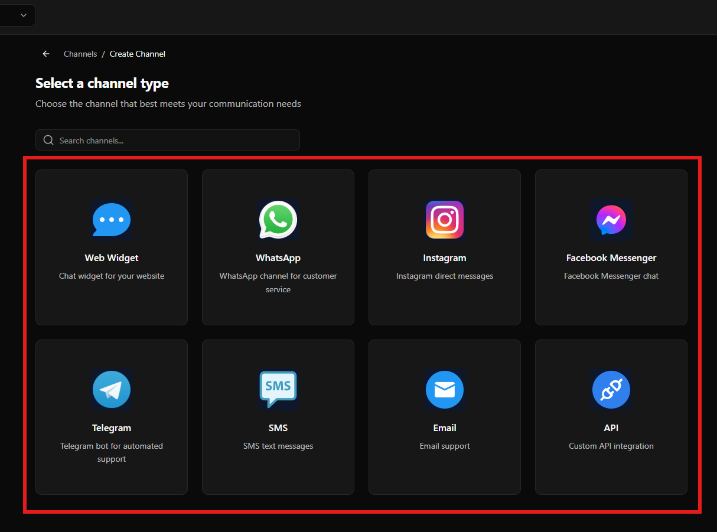Click the Create Channel breadcrumb
Viewport: 717px width, 532px height.
(x=138, y=54)
